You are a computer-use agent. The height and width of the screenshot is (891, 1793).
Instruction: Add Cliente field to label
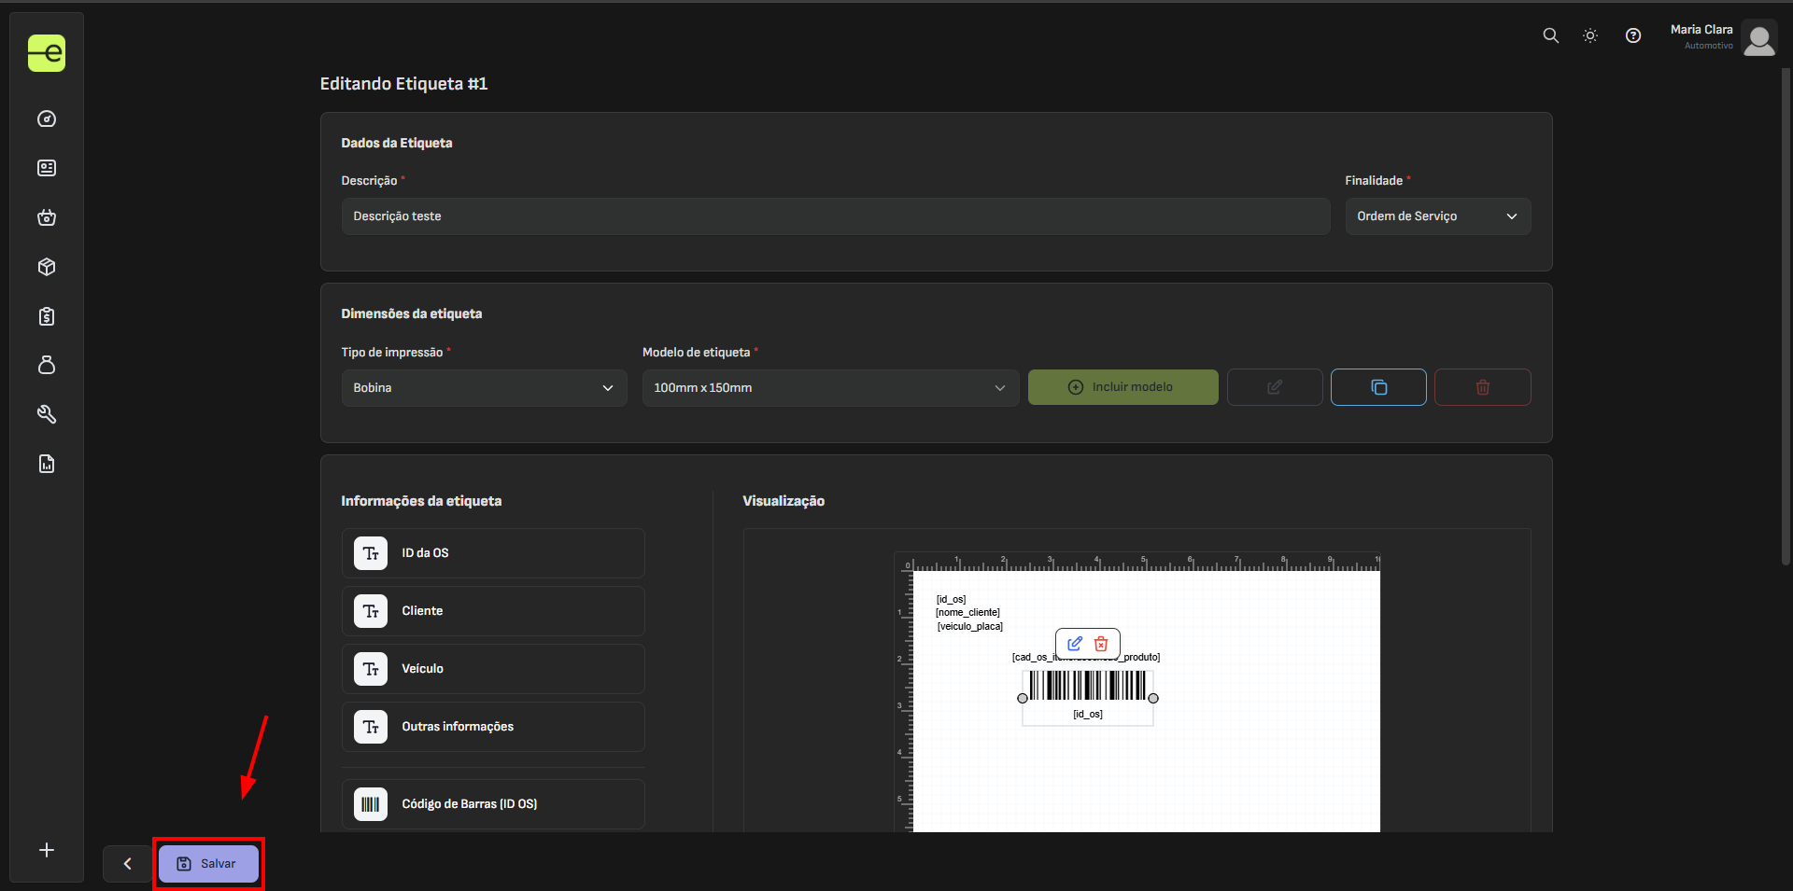point(493,611)
